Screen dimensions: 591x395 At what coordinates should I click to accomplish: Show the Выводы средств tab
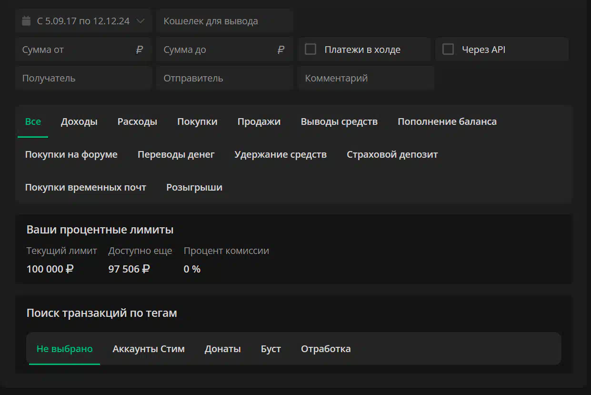[339, 122]
